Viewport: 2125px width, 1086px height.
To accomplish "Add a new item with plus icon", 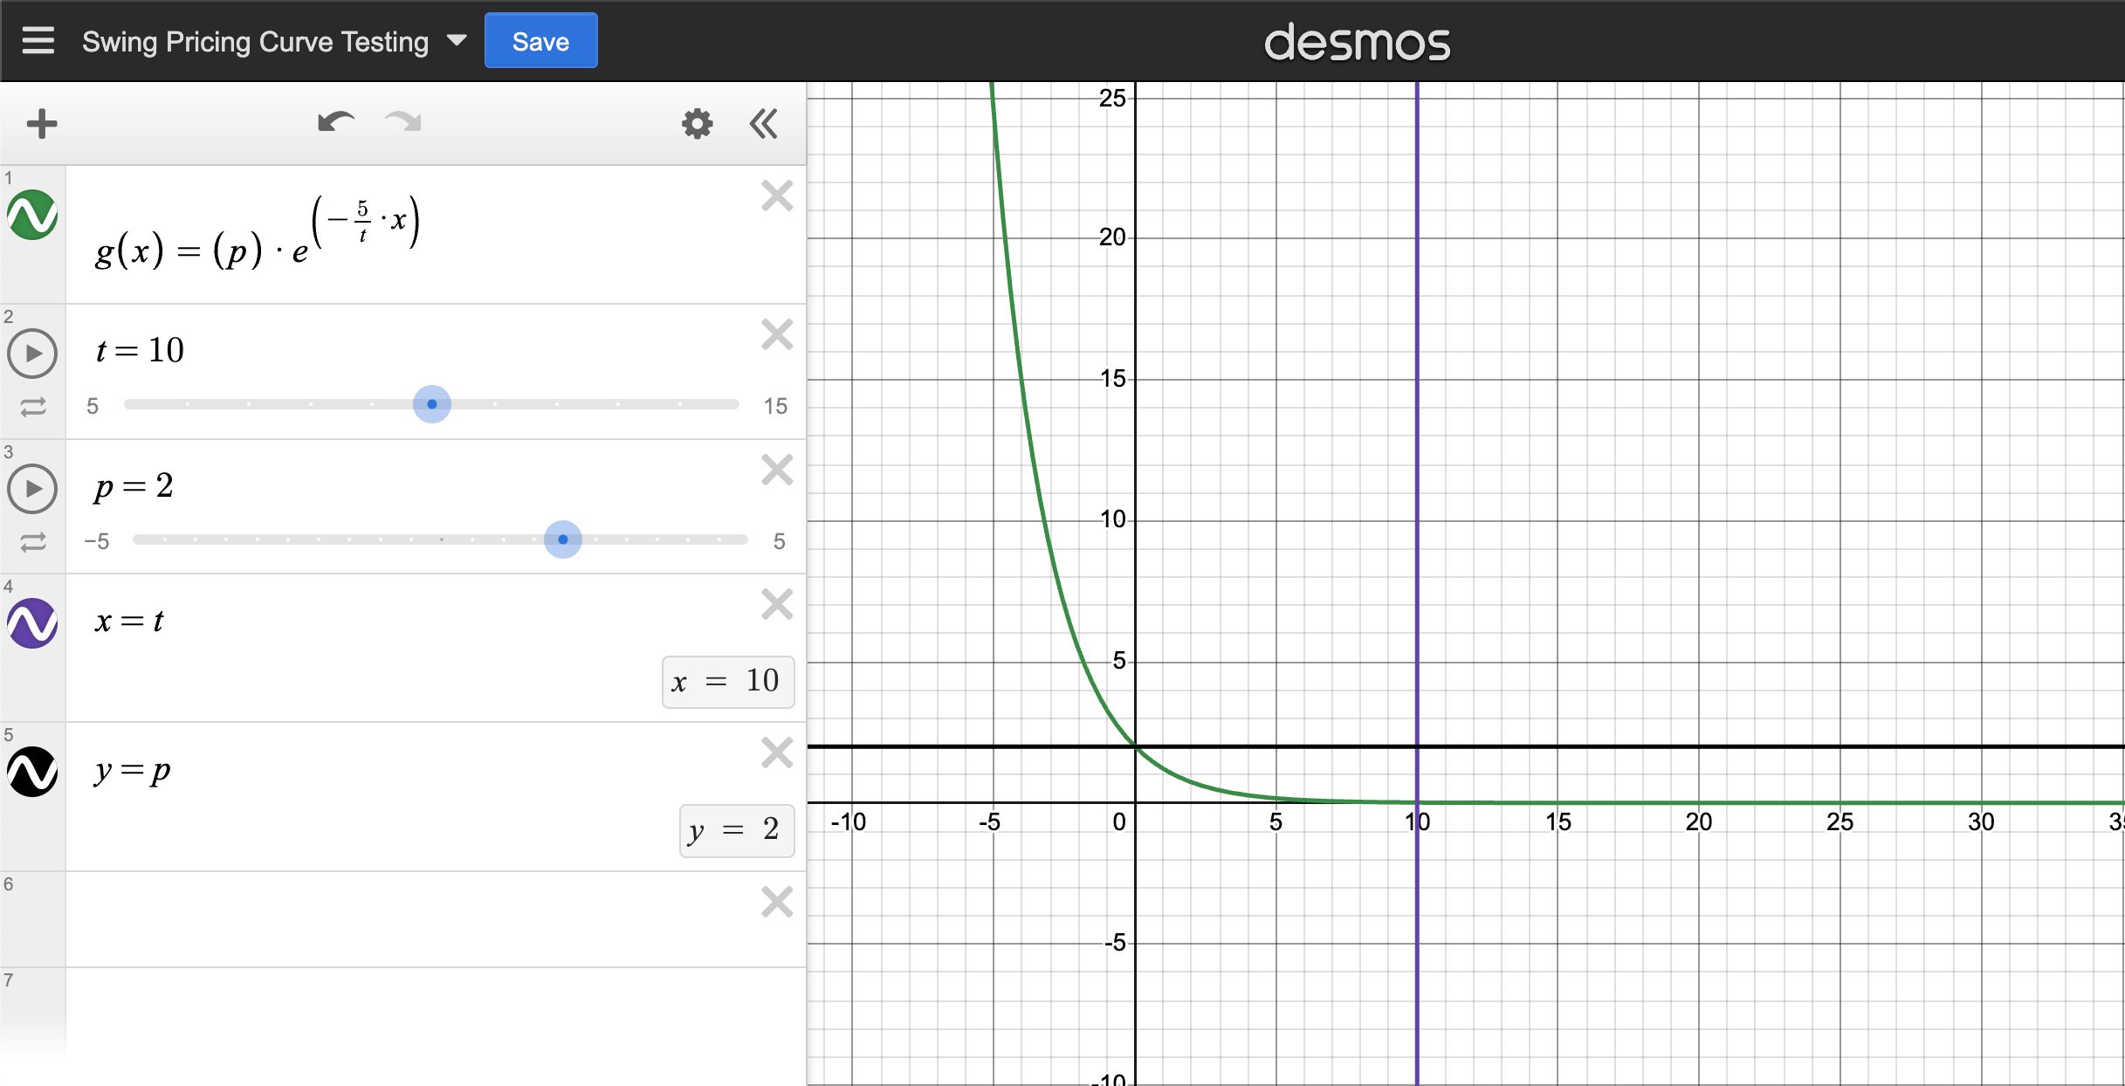I will click(42, 123).
